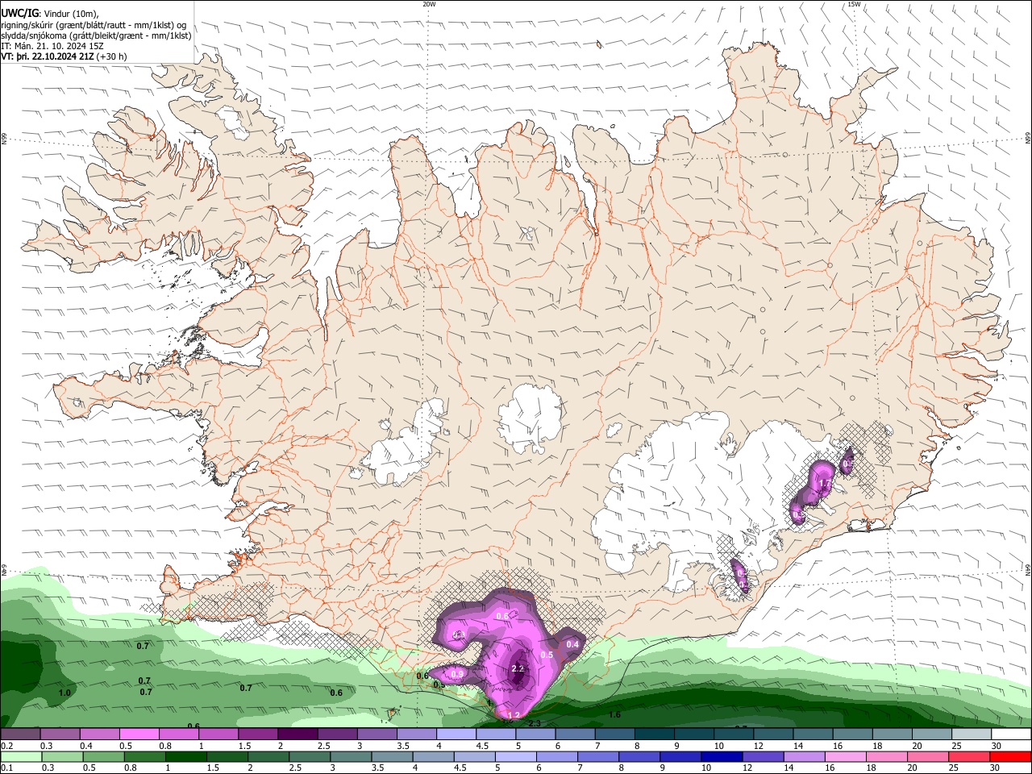Pick the bright pink 0.5 snow swatch
1032x774 pixels.
tap(139, 734)
